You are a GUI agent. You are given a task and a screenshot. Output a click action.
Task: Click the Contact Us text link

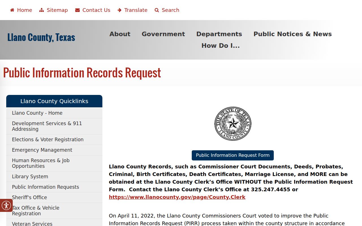[96, 10]
